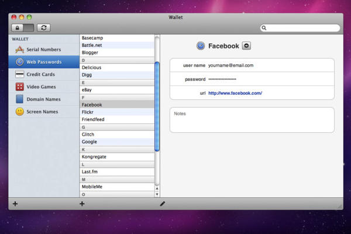Screen dimensions: 351x234
Task: Click the list scrollbar thumb
Action: [x=157, y=106]
